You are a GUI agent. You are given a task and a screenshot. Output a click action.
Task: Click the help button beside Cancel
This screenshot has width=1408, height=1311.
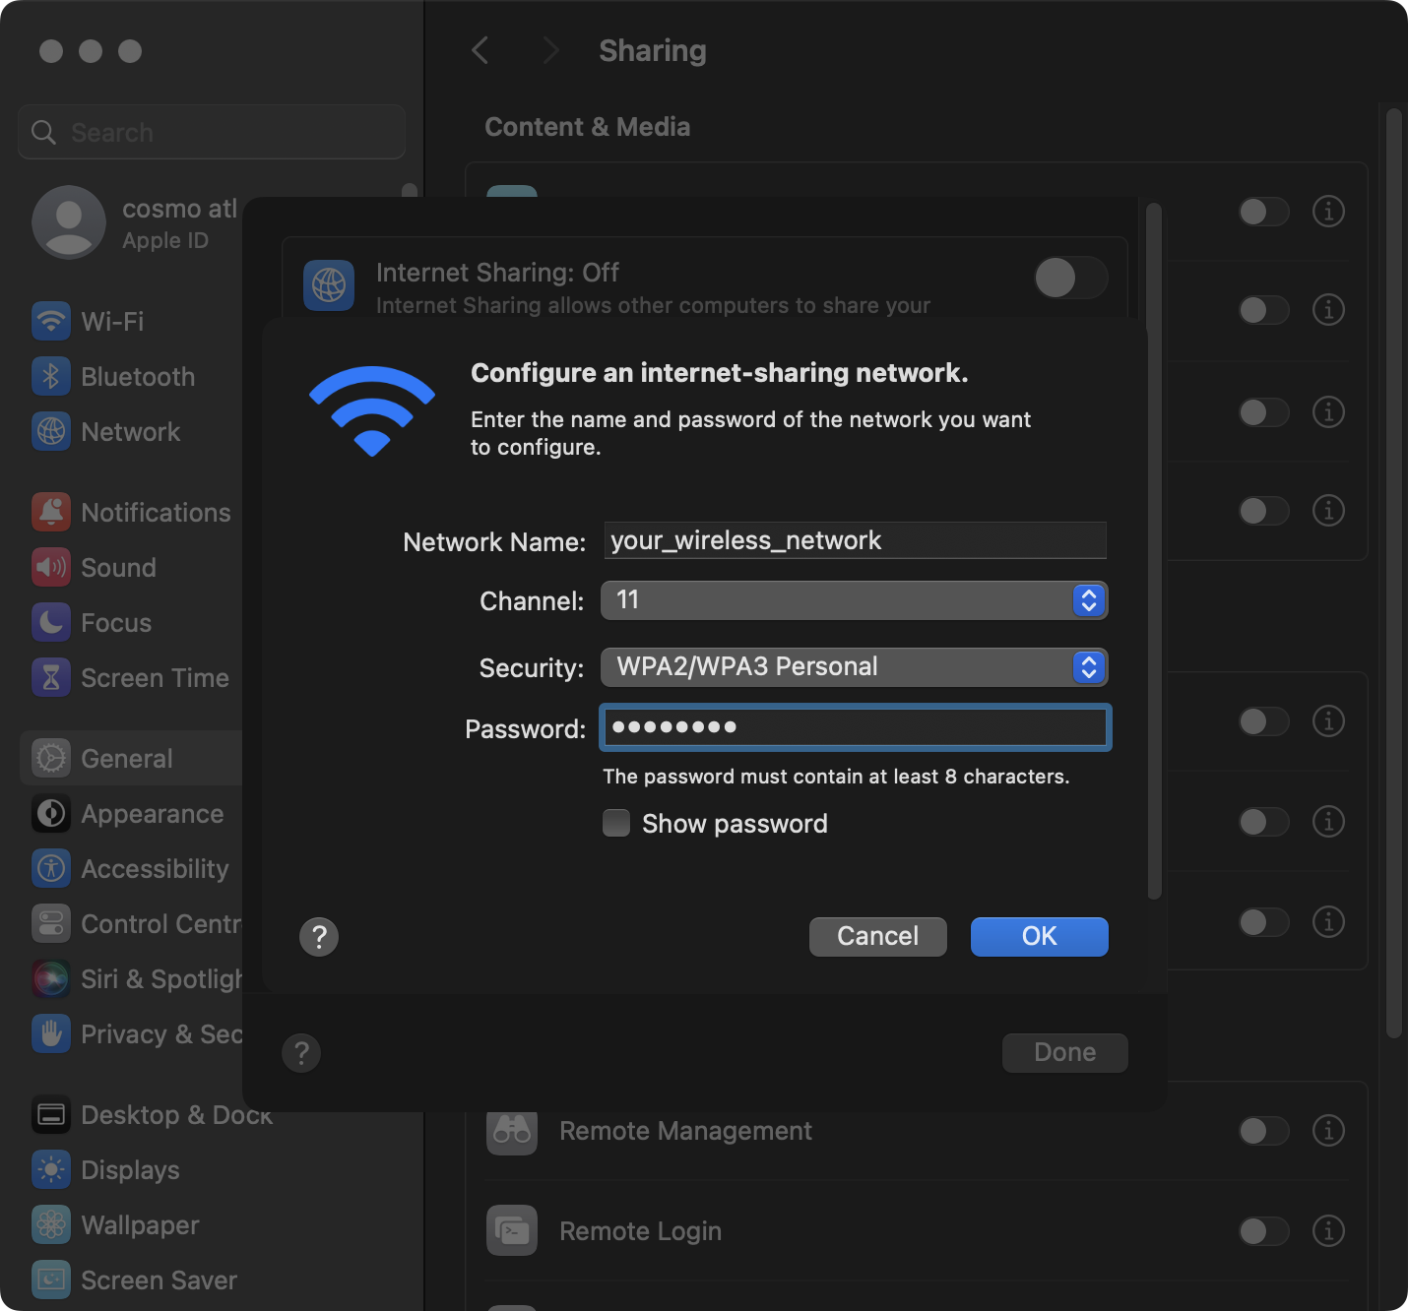(319, 937)
